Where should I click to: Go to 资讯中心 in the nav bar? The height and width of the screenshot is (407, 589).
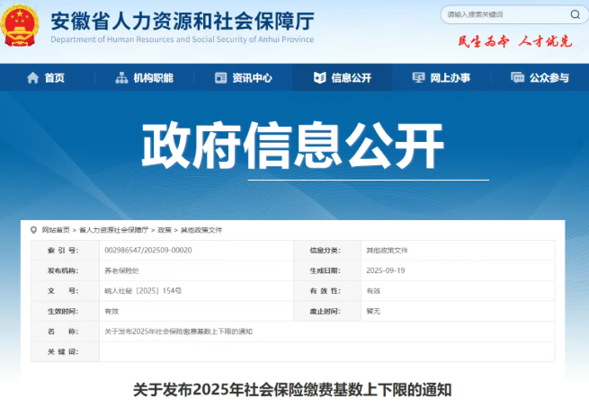click(252, 78)
